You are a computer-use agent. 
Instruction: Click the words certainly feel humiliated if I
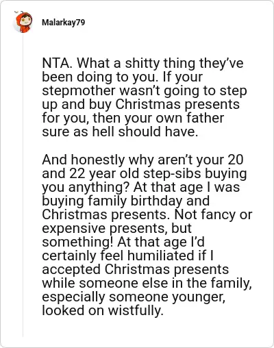point(128,256)
